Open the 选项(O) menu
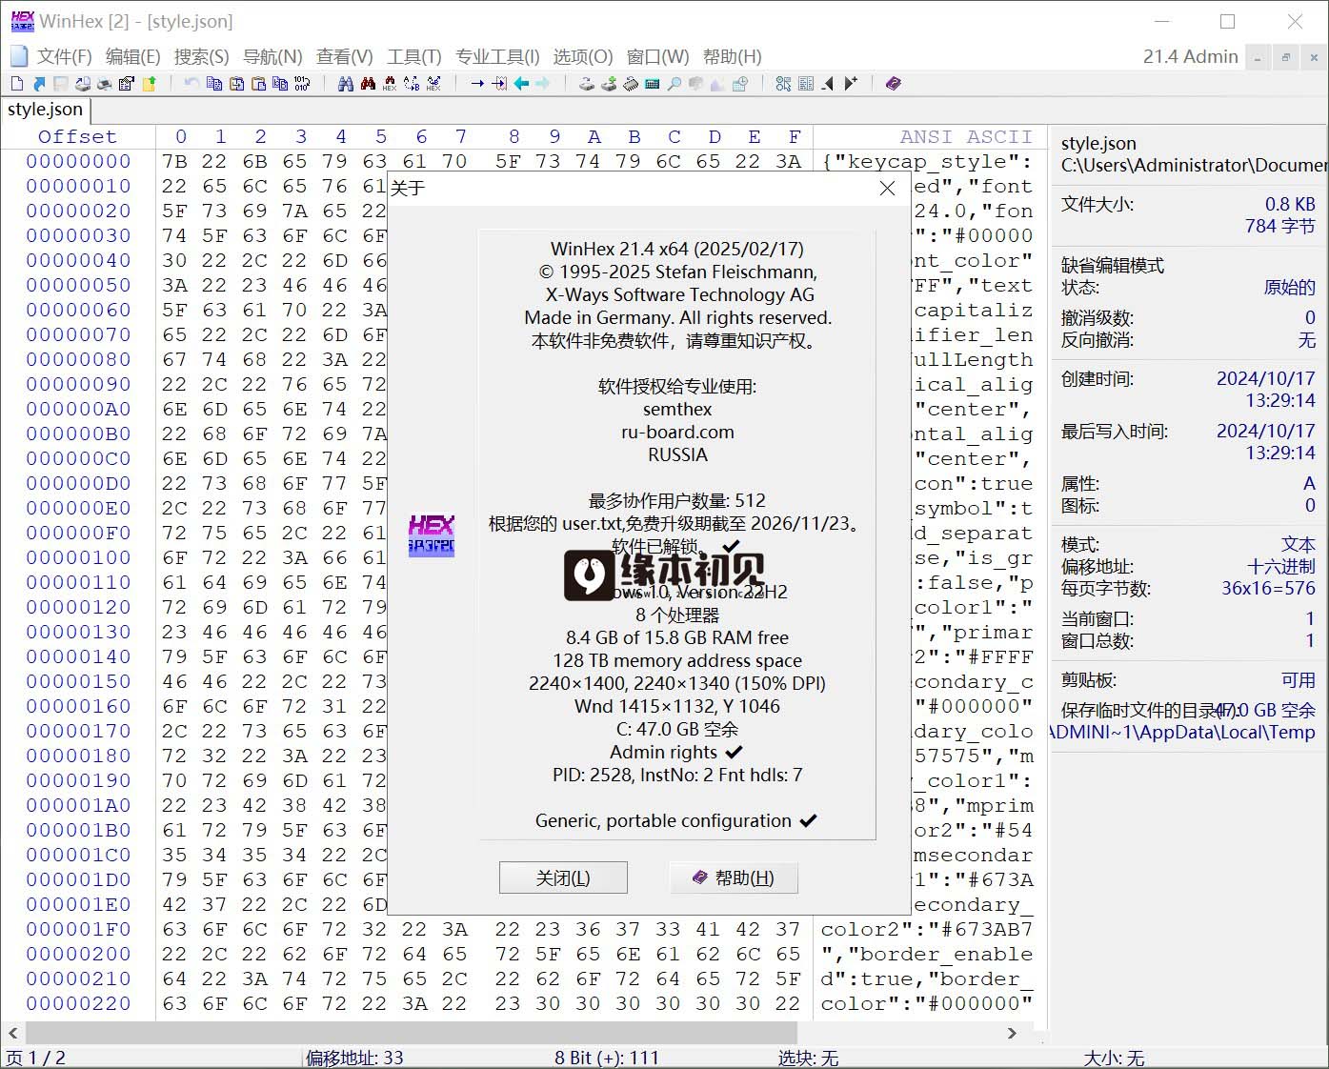1329x1069 pixels. click(583, 56)
